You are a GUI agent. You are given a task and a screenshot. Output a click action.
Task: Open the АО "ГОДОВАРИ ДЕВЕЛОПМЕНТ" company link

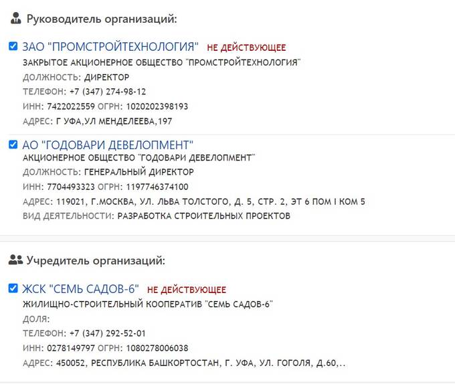pos(108,145)
